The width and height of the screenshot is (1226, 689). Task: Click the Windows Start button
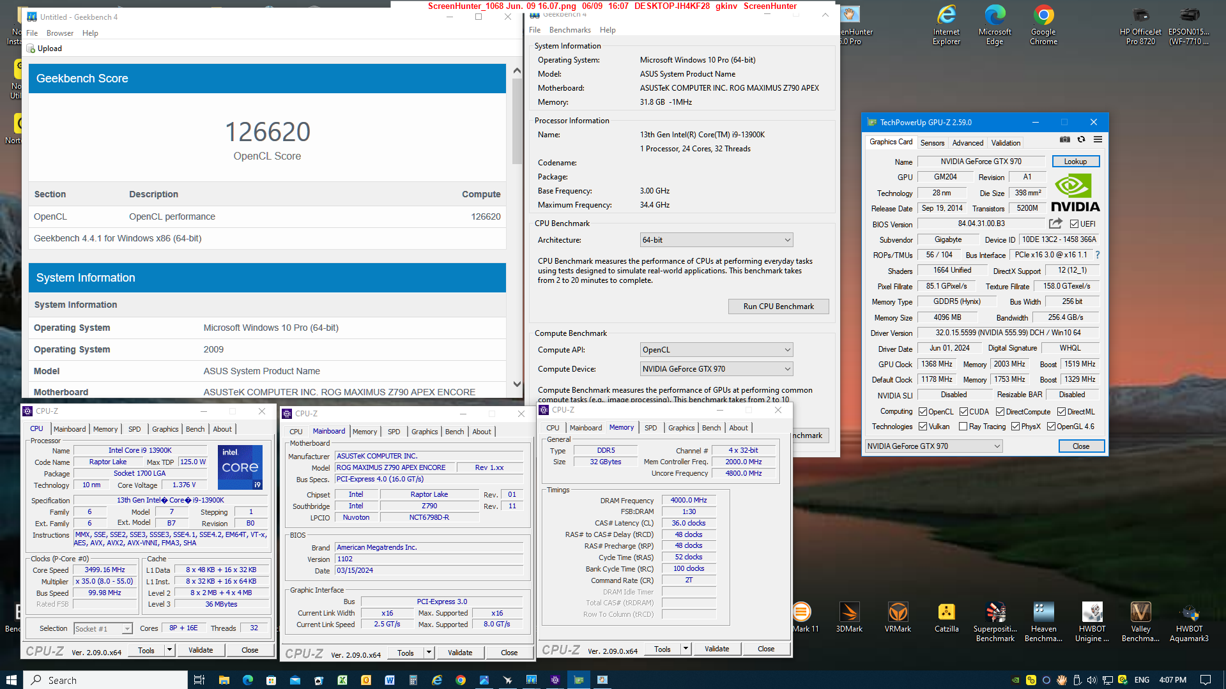11,680
